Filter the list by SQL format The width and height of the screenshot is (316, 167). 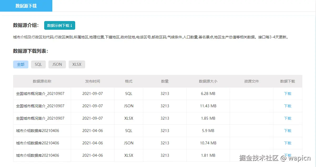(x=38, y=64)
